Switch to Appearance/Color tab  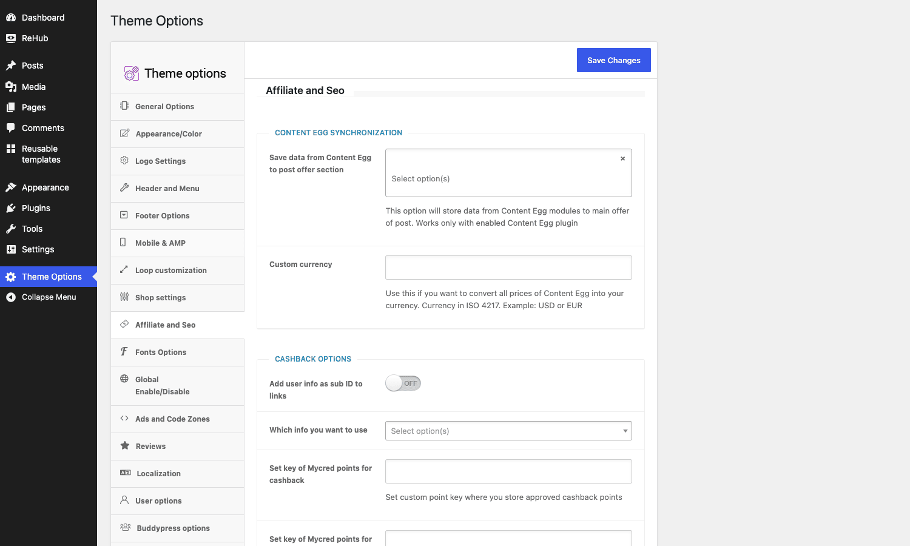177,134
